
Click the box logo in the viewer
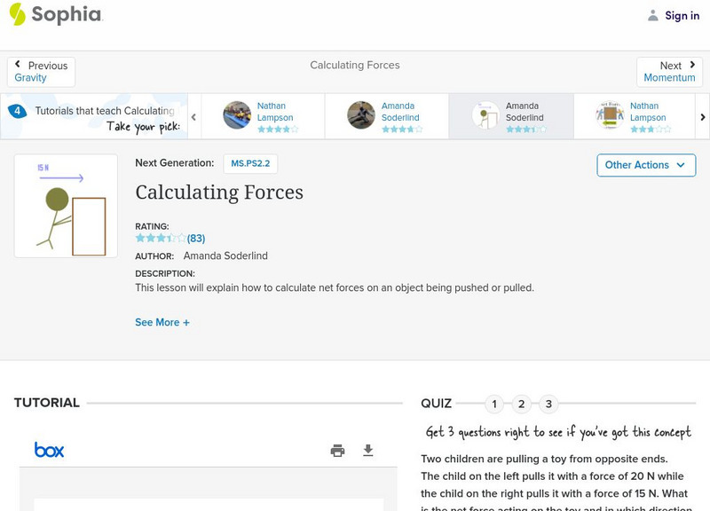point(49,450)
